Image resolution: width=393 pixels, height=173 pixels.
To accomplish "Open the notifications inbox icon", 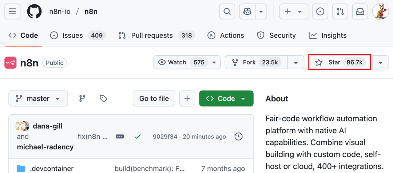I will coord(360,12).
